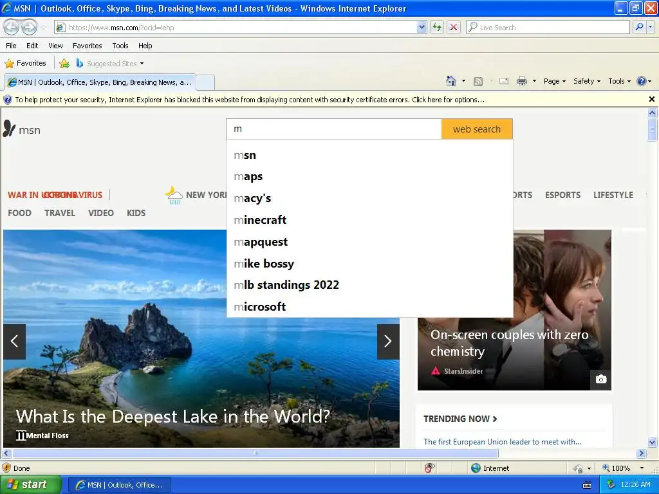Open the LIFESTYLE navigation link

613,195
